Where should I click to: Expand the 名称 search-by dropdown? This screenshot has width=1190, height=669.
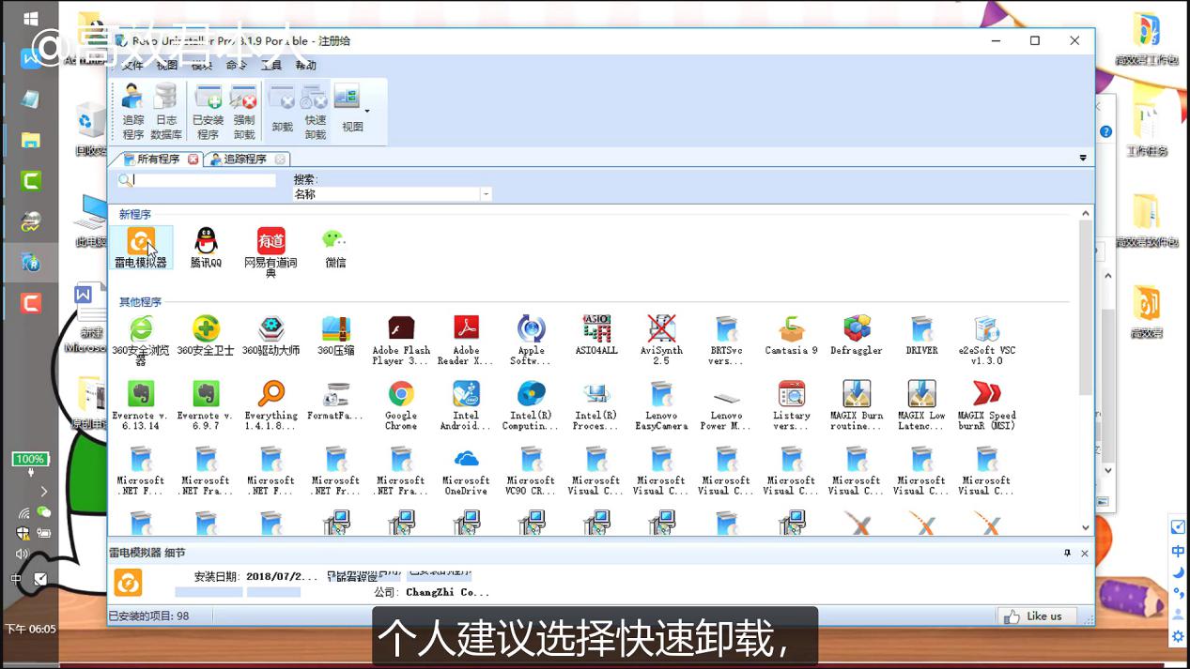click(486, 194)
